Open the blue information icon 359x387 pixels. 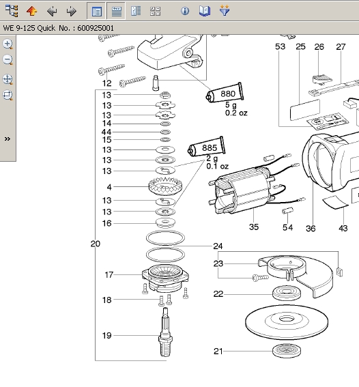point(185,11)
